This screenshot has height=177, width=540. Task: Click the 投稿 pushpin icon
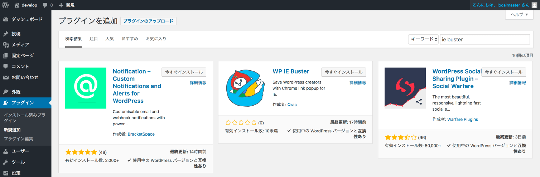point(6,34)
